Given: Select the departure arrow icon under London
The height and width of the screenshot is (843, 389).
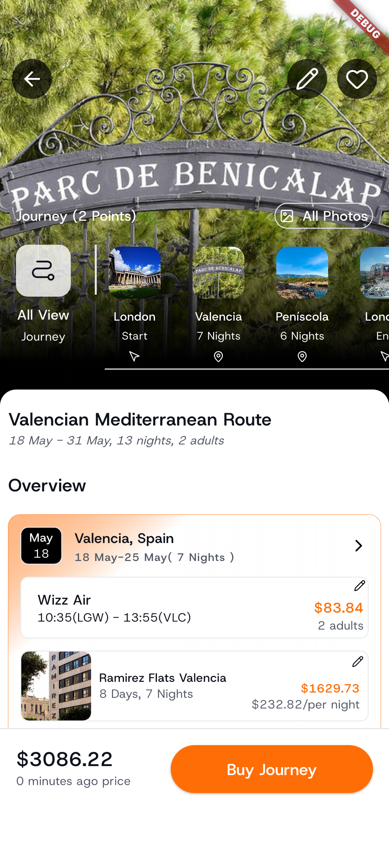Looking at the screenshot, I should click(x=134, y=356).
